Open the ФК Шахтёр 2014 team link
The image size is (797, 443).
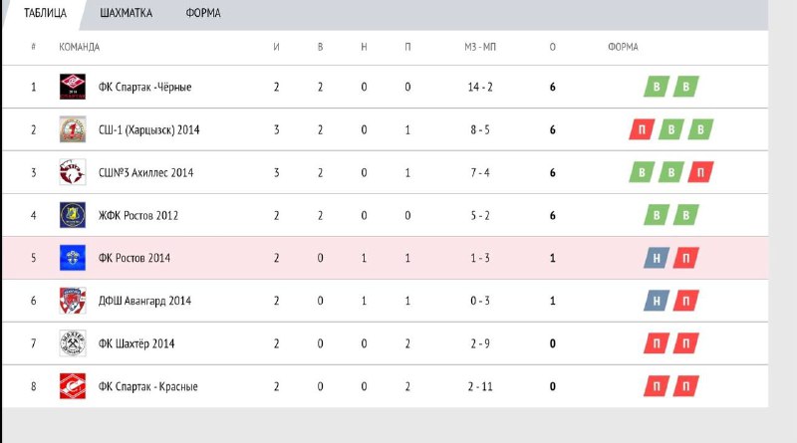(136, 343)
